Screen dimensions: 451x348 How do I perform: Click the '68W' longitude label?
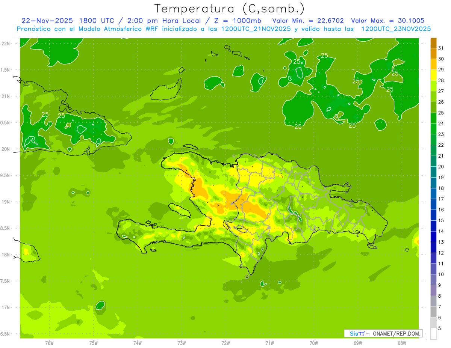point(402,343)
